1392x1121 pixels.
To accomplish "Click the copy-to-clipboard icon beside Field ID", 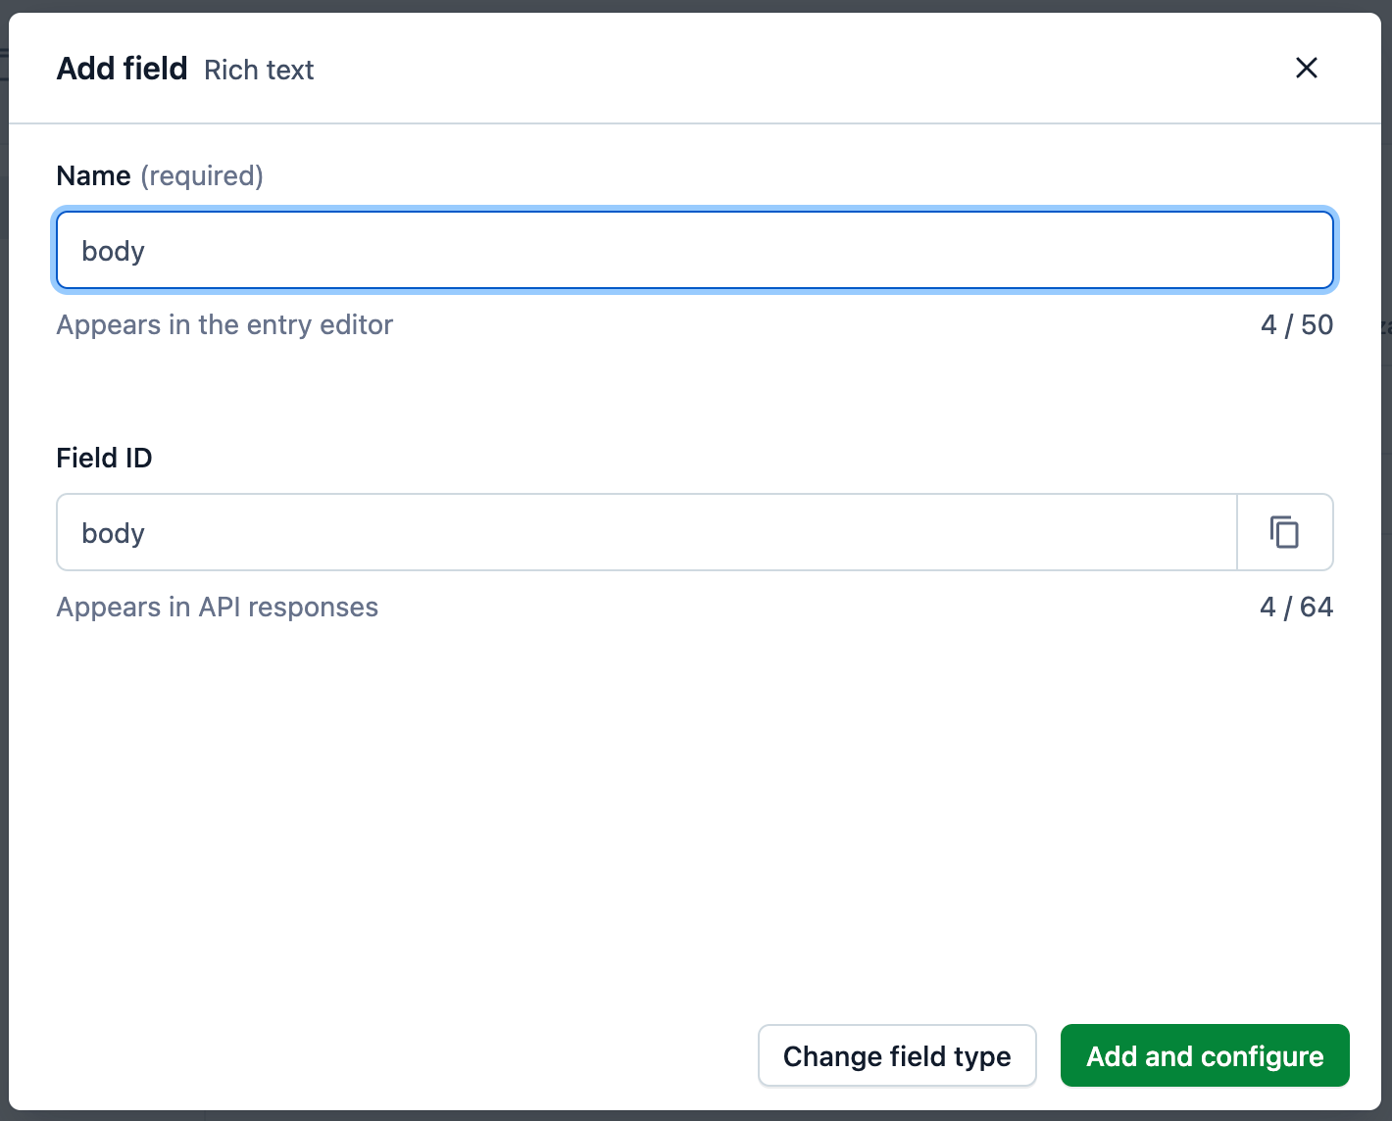I will pyautogui.click(x=1284, y=532).
